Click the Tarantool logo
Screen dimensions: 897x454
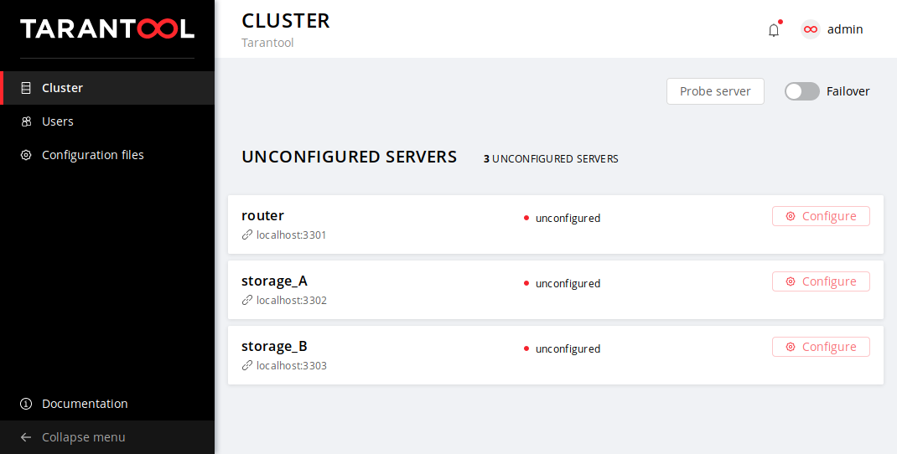tap(107, 29)
